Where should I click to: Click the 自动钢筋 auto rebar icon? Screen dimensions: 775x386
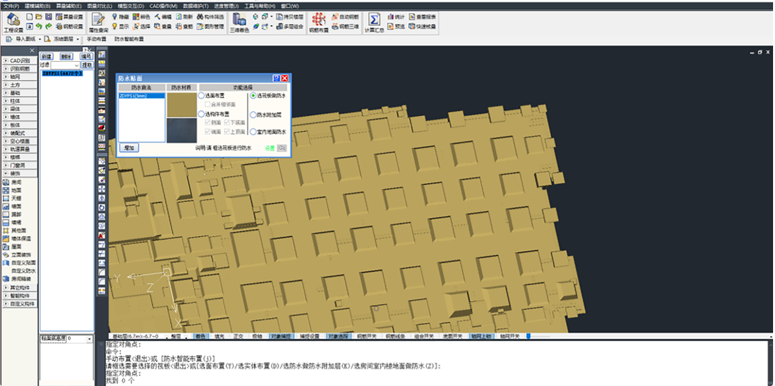point(345,16)
